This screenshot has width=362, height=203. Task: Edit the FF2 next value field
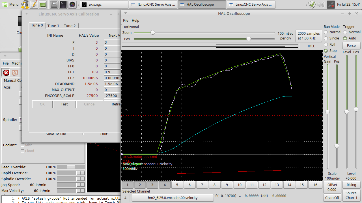112,78
